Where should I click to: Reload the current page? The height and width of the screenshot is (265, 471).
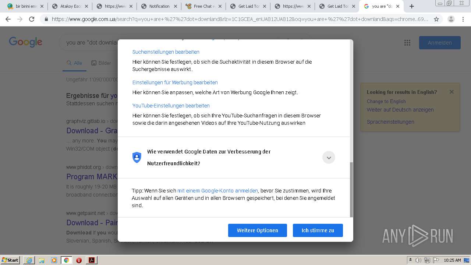tap(32, 19)
